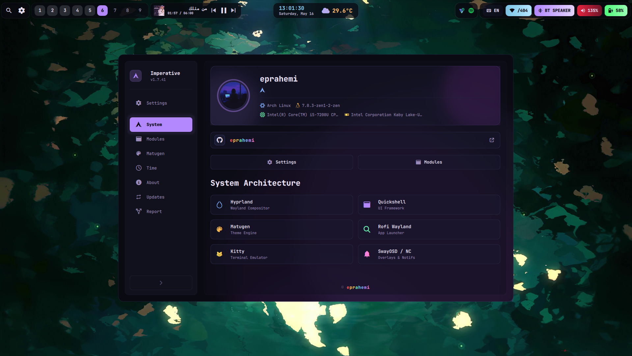Screen dimensions: 632x356
Task: Click the Imperative version v1.7.41 text
Action: [158, 80]
